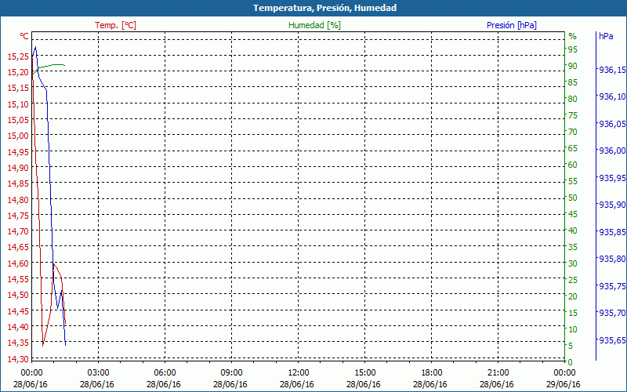
Task: Click the 935,85 pressure axis value
Action: click(x=612, y=232)
